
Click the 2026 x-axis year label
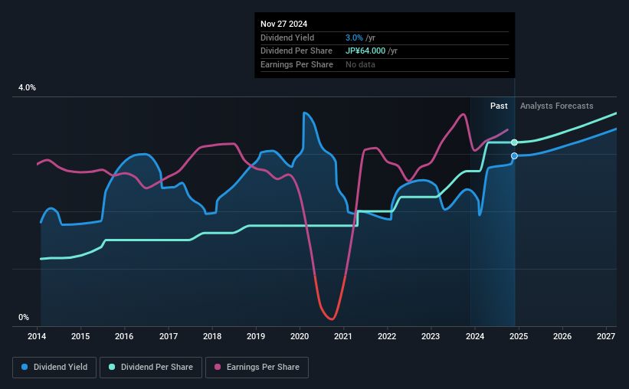562,336
